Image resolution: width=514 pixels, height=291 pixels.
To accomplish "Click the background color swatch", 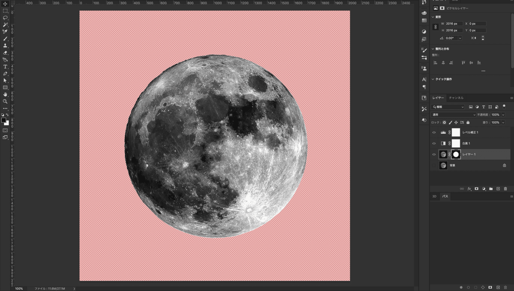I will click(7, 124).
